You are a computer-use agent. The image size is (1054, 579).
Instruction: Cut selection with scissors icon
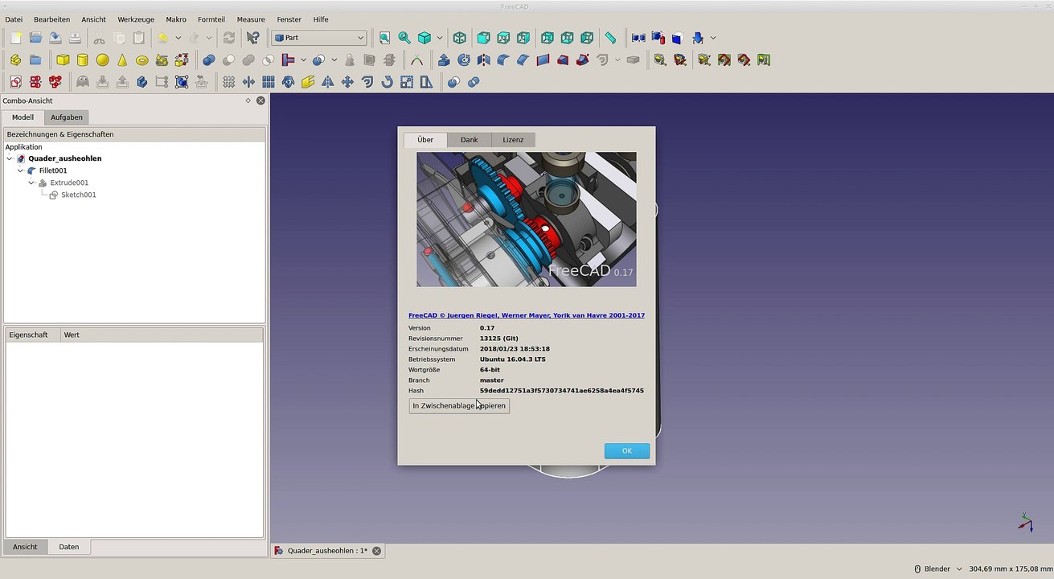99,38
